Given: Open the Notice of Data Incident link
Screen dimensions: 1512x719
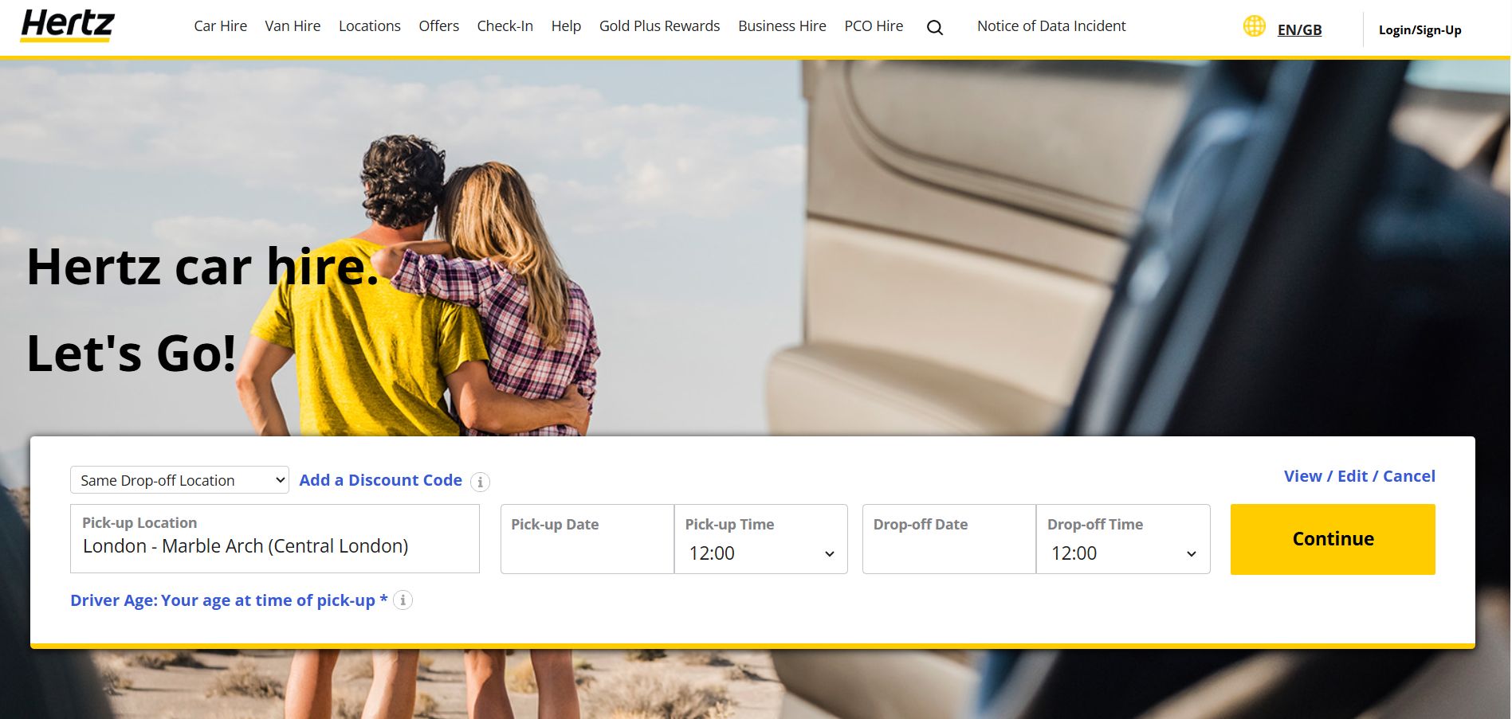Looking at the screenshot, I should point(1051,26).
